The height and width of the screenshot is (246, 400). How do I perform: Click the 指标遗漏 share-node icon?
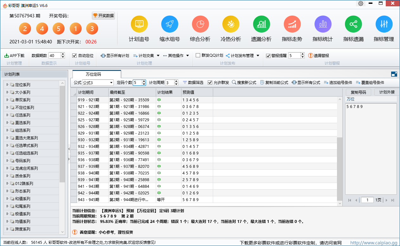[x=353, y=24]
